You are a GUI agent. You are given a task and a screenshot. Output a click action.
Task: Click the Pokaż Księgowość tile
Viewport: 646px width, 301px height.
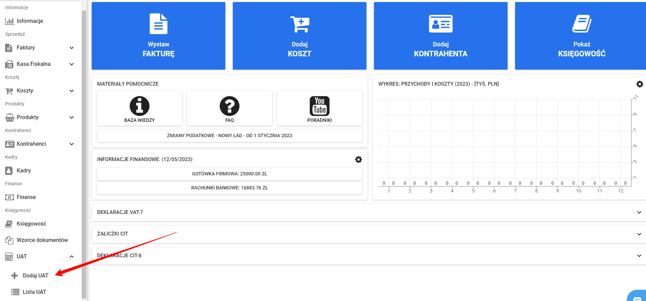click(581, 36)
